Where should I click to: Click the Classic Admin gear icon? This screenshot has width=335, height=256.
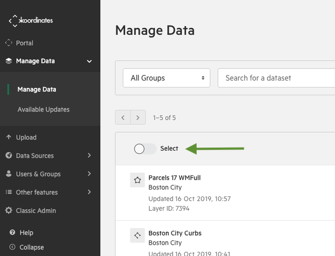pos(8,210)
